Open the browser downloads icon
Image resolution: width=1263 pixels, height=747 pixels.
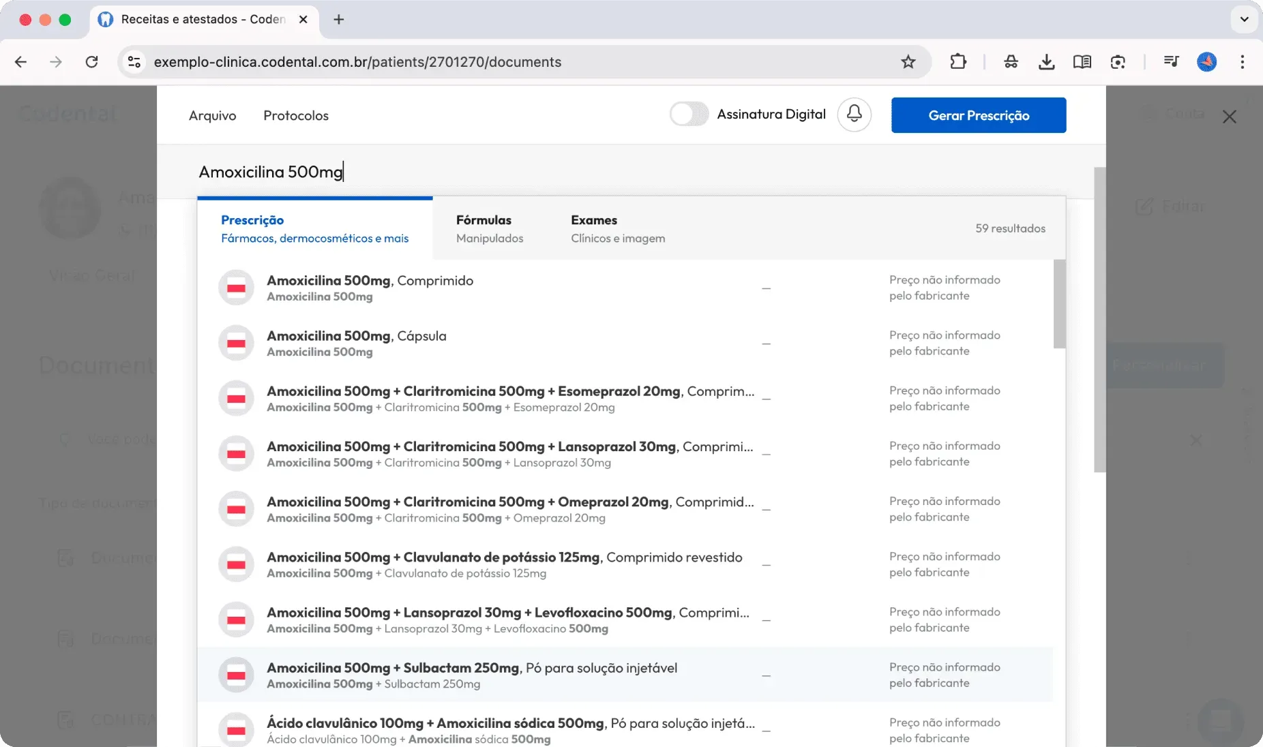pos(1046,62)
